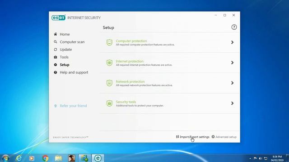Select Setup in the sidebar
289x162 pixels.
point(65,65)
